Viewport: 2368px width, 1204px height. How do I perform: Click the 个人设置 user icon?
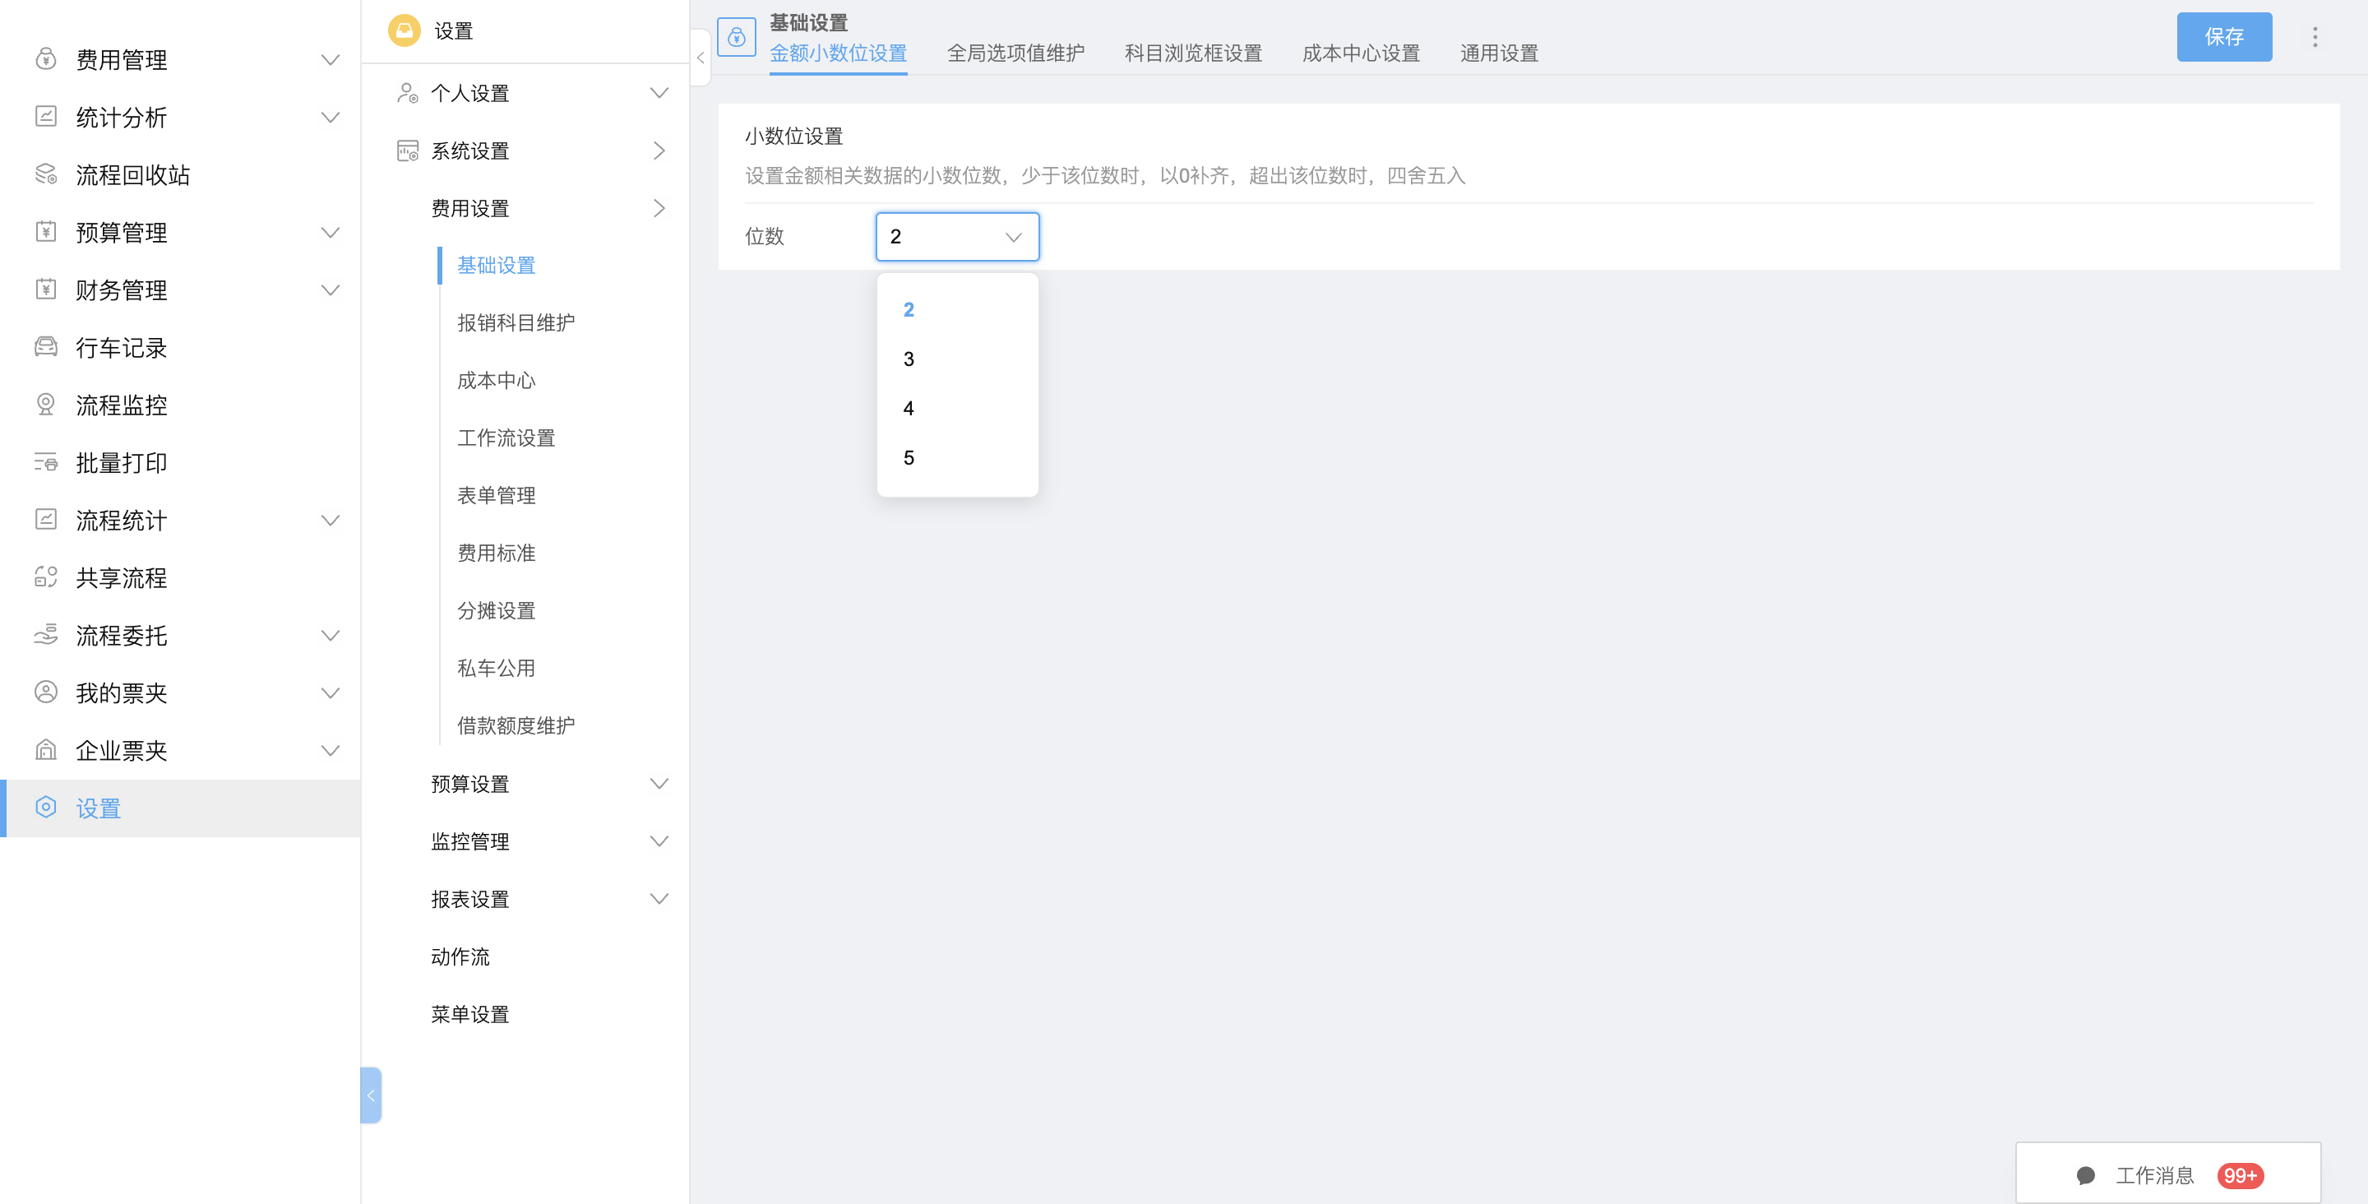[x=407, y=93]
